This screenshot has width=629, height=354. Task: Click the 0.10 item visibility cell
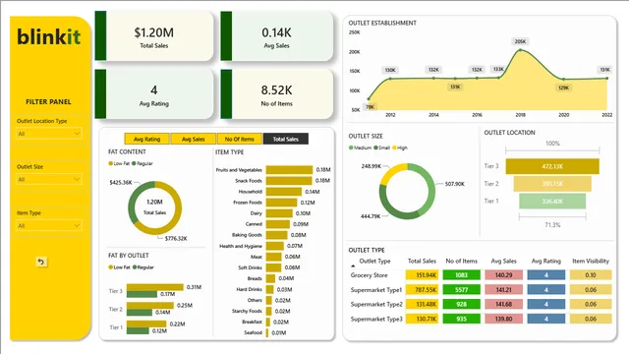coord(591,275)
